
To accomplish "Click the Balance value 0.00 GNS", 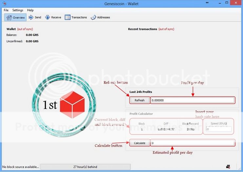I will 32,35.
